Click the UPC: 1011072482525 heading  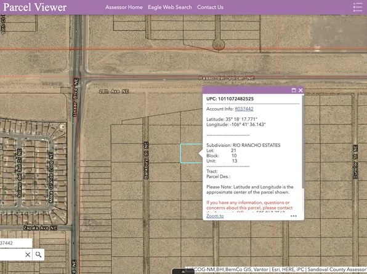[x=230, y=99]
